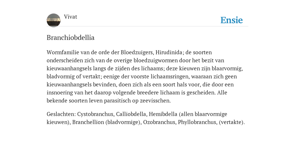
Task: Click the divider line below the header
Action: [147, 26]
